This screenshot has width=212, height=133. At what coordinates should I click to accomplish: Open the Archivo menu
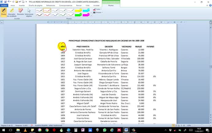point(4,6)
